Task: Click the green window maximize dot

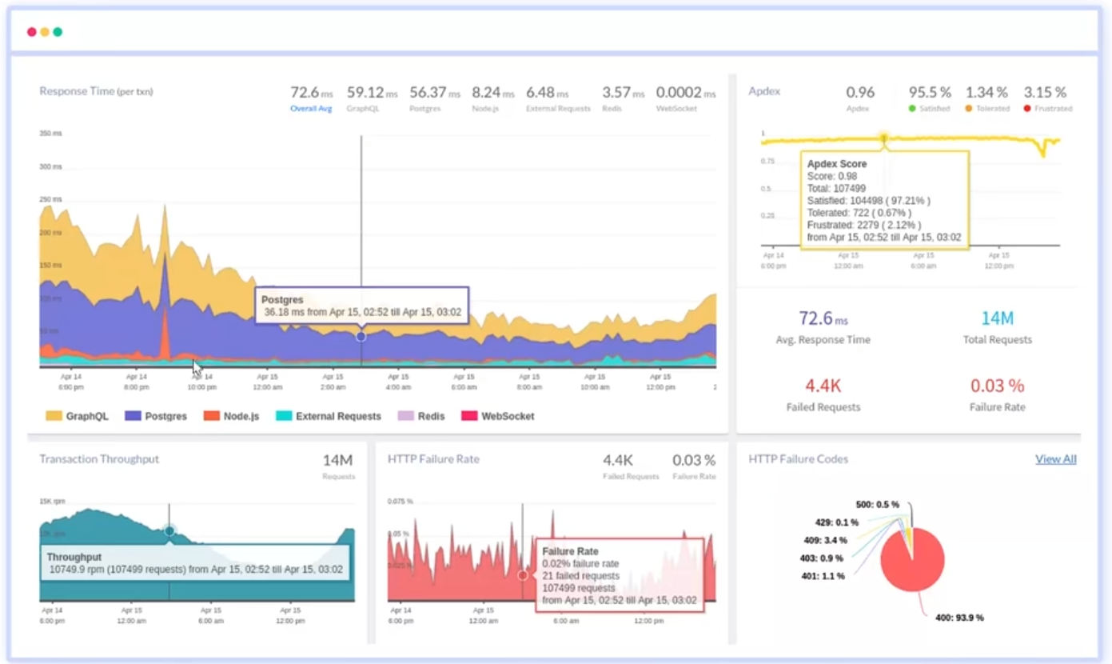Action: (58, 32)
